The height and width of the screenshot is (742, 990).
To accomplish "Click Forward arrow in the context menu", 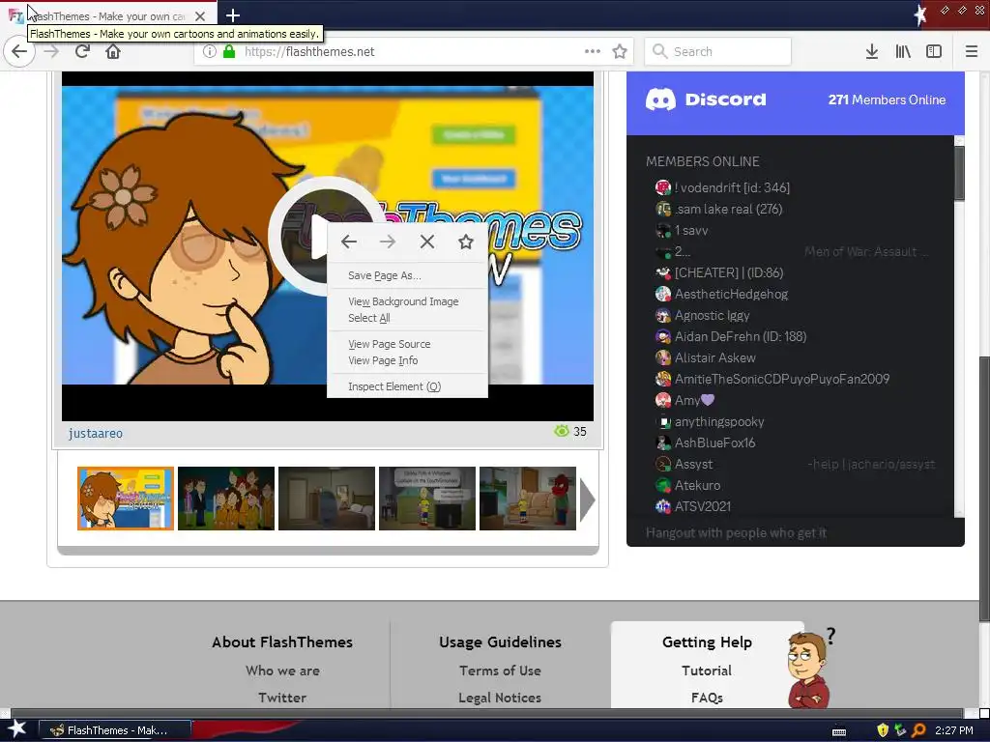I will coord(388,242).
